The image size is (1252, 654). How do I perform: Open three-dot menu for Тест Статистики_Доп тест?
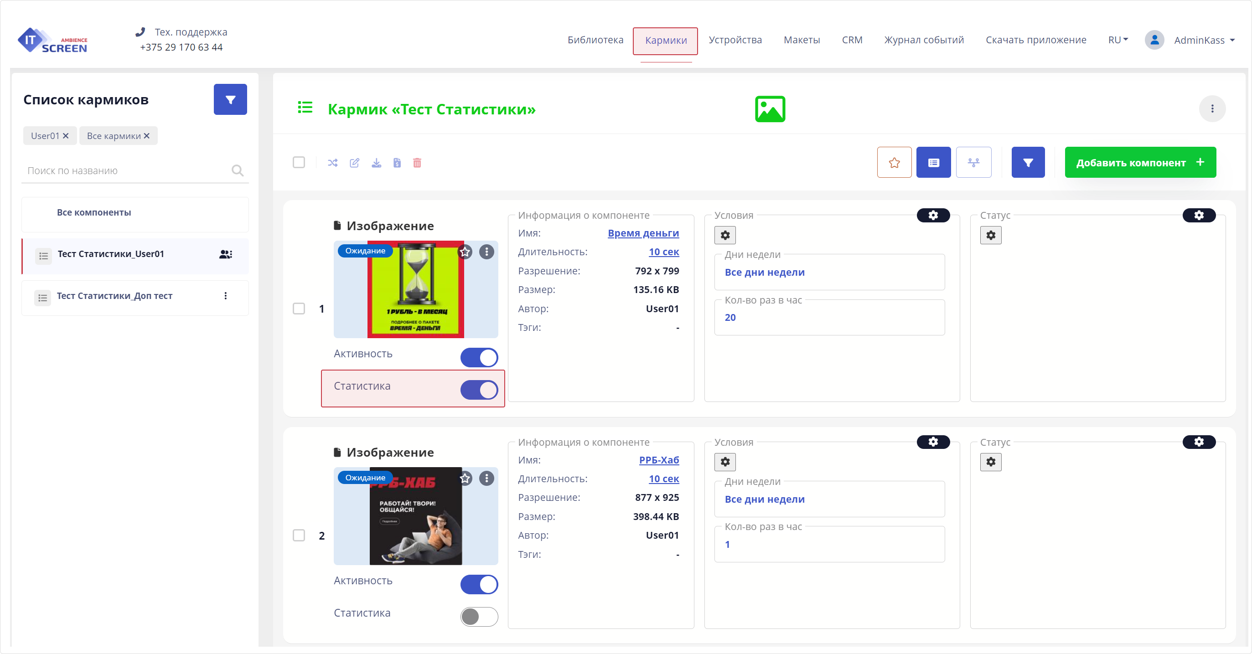tap(226, 296)
